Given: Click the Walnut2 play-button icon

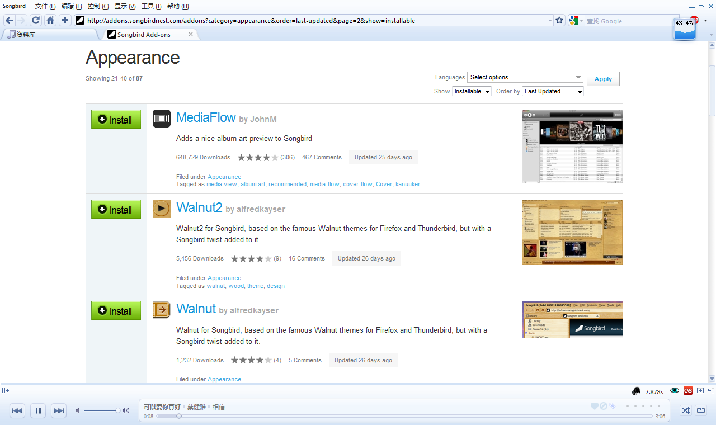Looking at the screenshot, I should coord(162,209).
